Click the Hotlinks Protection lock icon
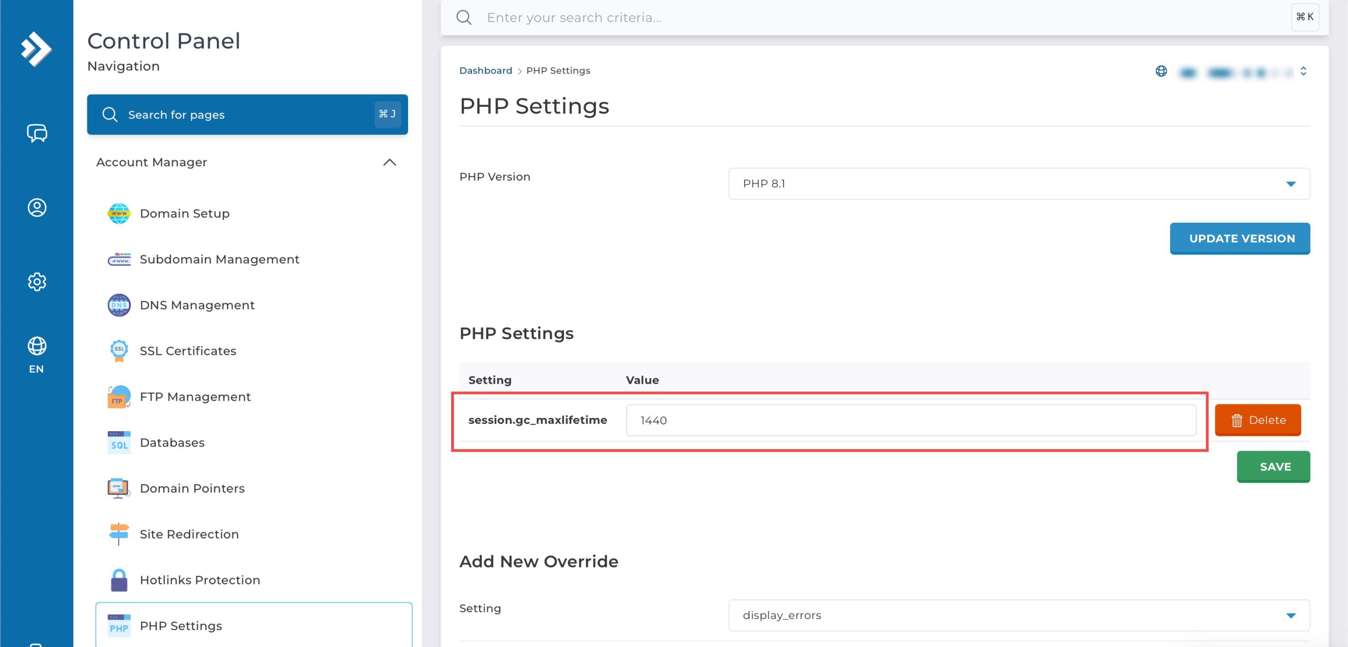 tap(119, 580)
